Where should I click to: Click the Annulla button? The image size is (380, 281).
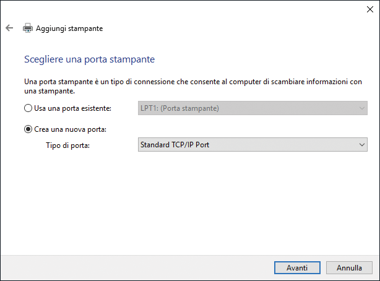tap(349, 267)
